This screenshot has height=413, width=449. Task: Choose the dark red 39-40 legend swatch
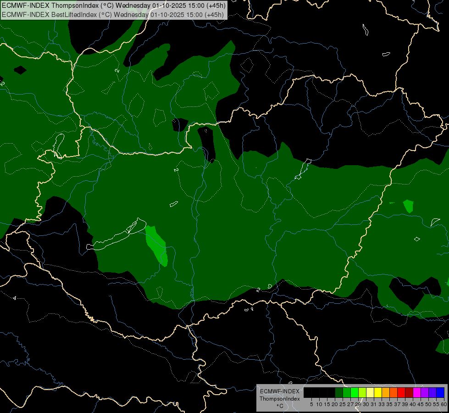coord(409,392)
